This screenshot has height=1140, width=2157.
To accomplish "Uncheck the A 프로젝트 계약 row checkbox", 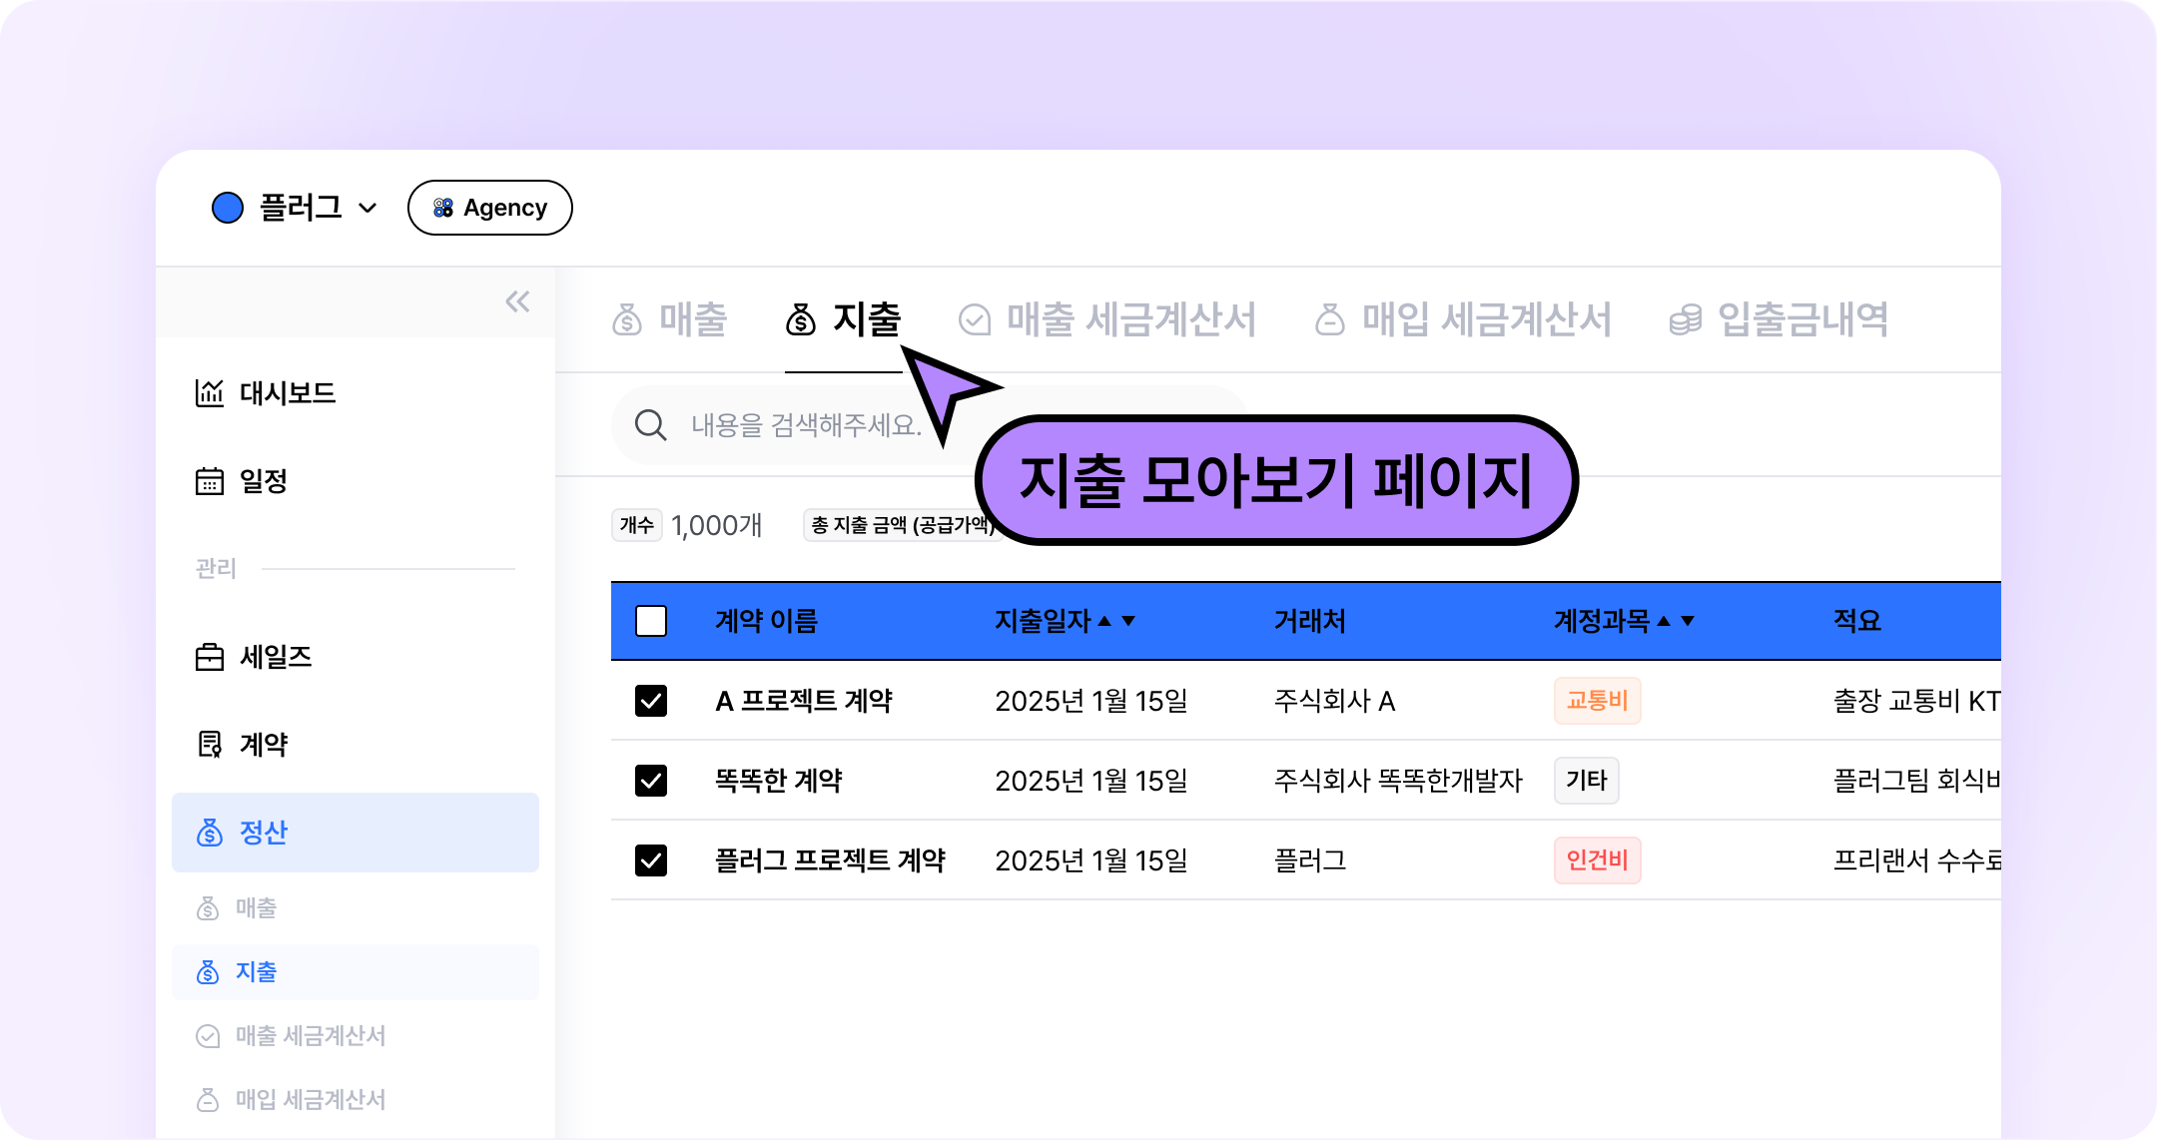I will [x=651, y=701].
